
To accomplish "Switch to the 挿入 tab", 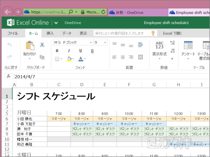I will 50,33.
